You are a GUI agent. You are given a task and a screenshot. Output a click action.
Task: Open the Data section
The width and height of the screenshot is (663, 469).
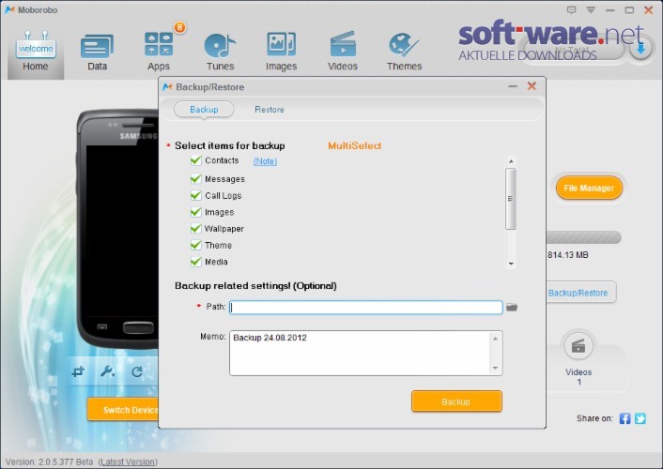pyautogui.click(x=98, y=52)
